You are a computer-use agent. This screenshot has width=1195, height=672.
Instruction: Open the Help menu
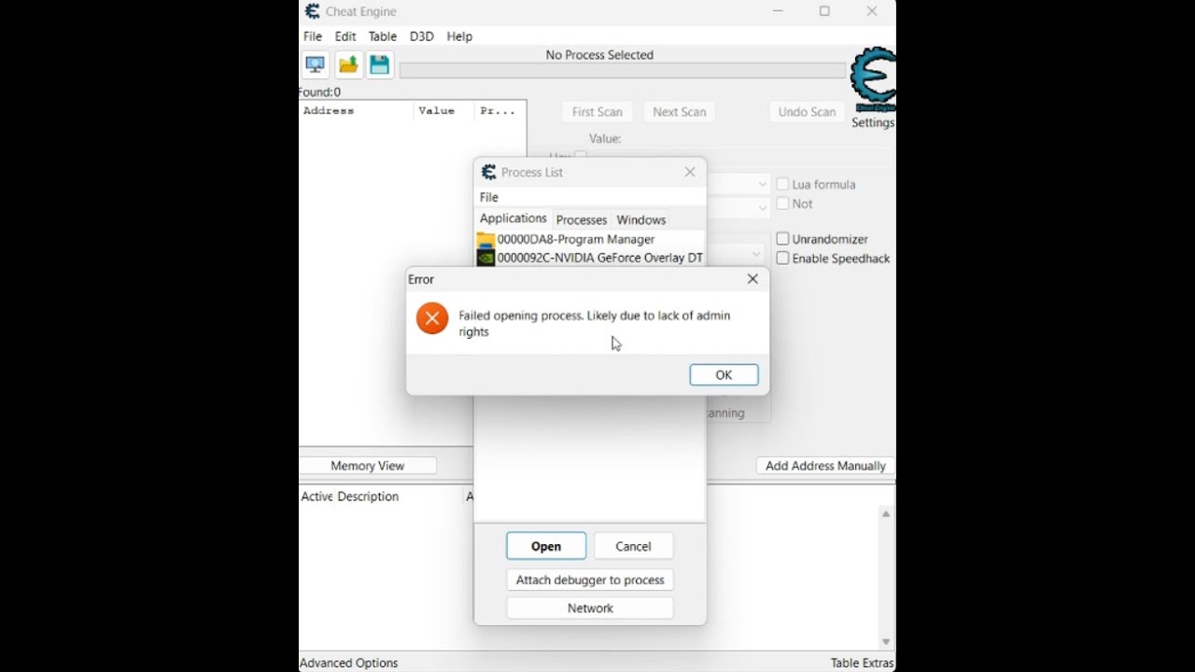[x=459, y=36]
